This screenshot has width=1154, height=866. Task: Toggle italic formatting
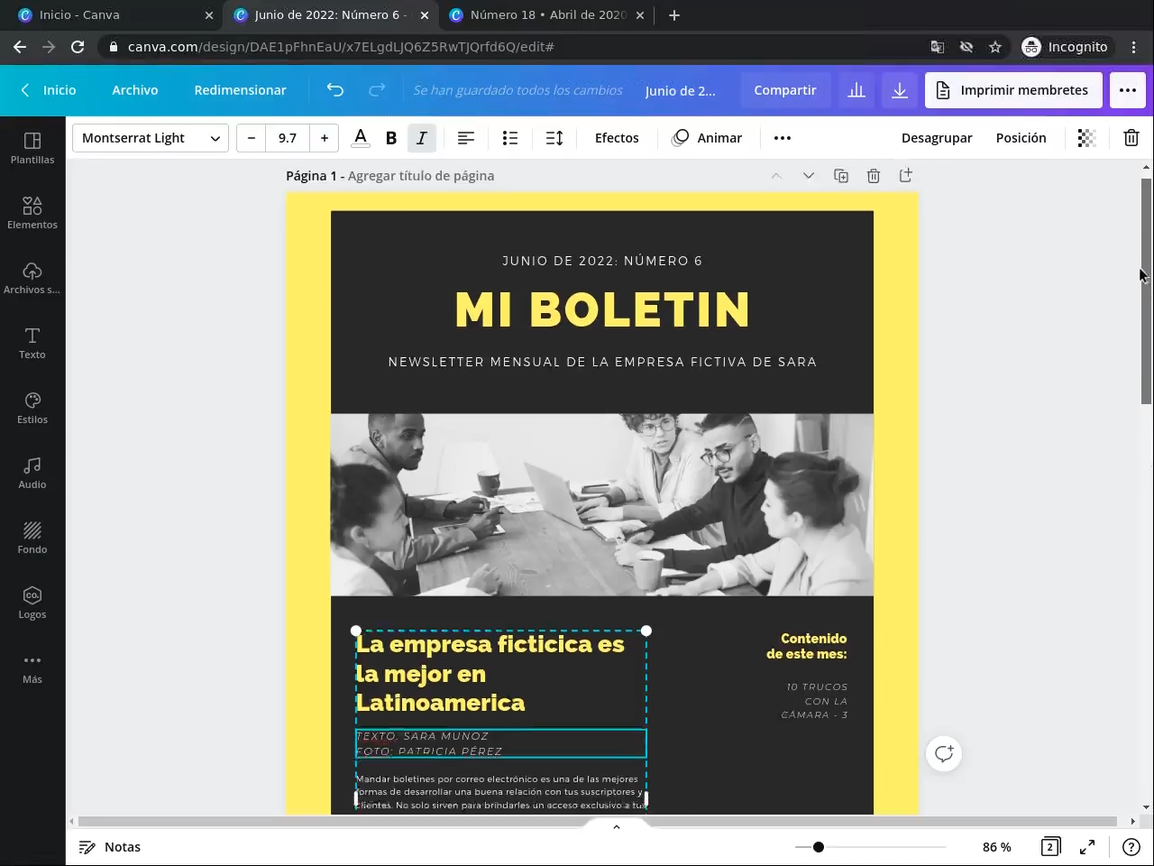(x=421, y=138)
